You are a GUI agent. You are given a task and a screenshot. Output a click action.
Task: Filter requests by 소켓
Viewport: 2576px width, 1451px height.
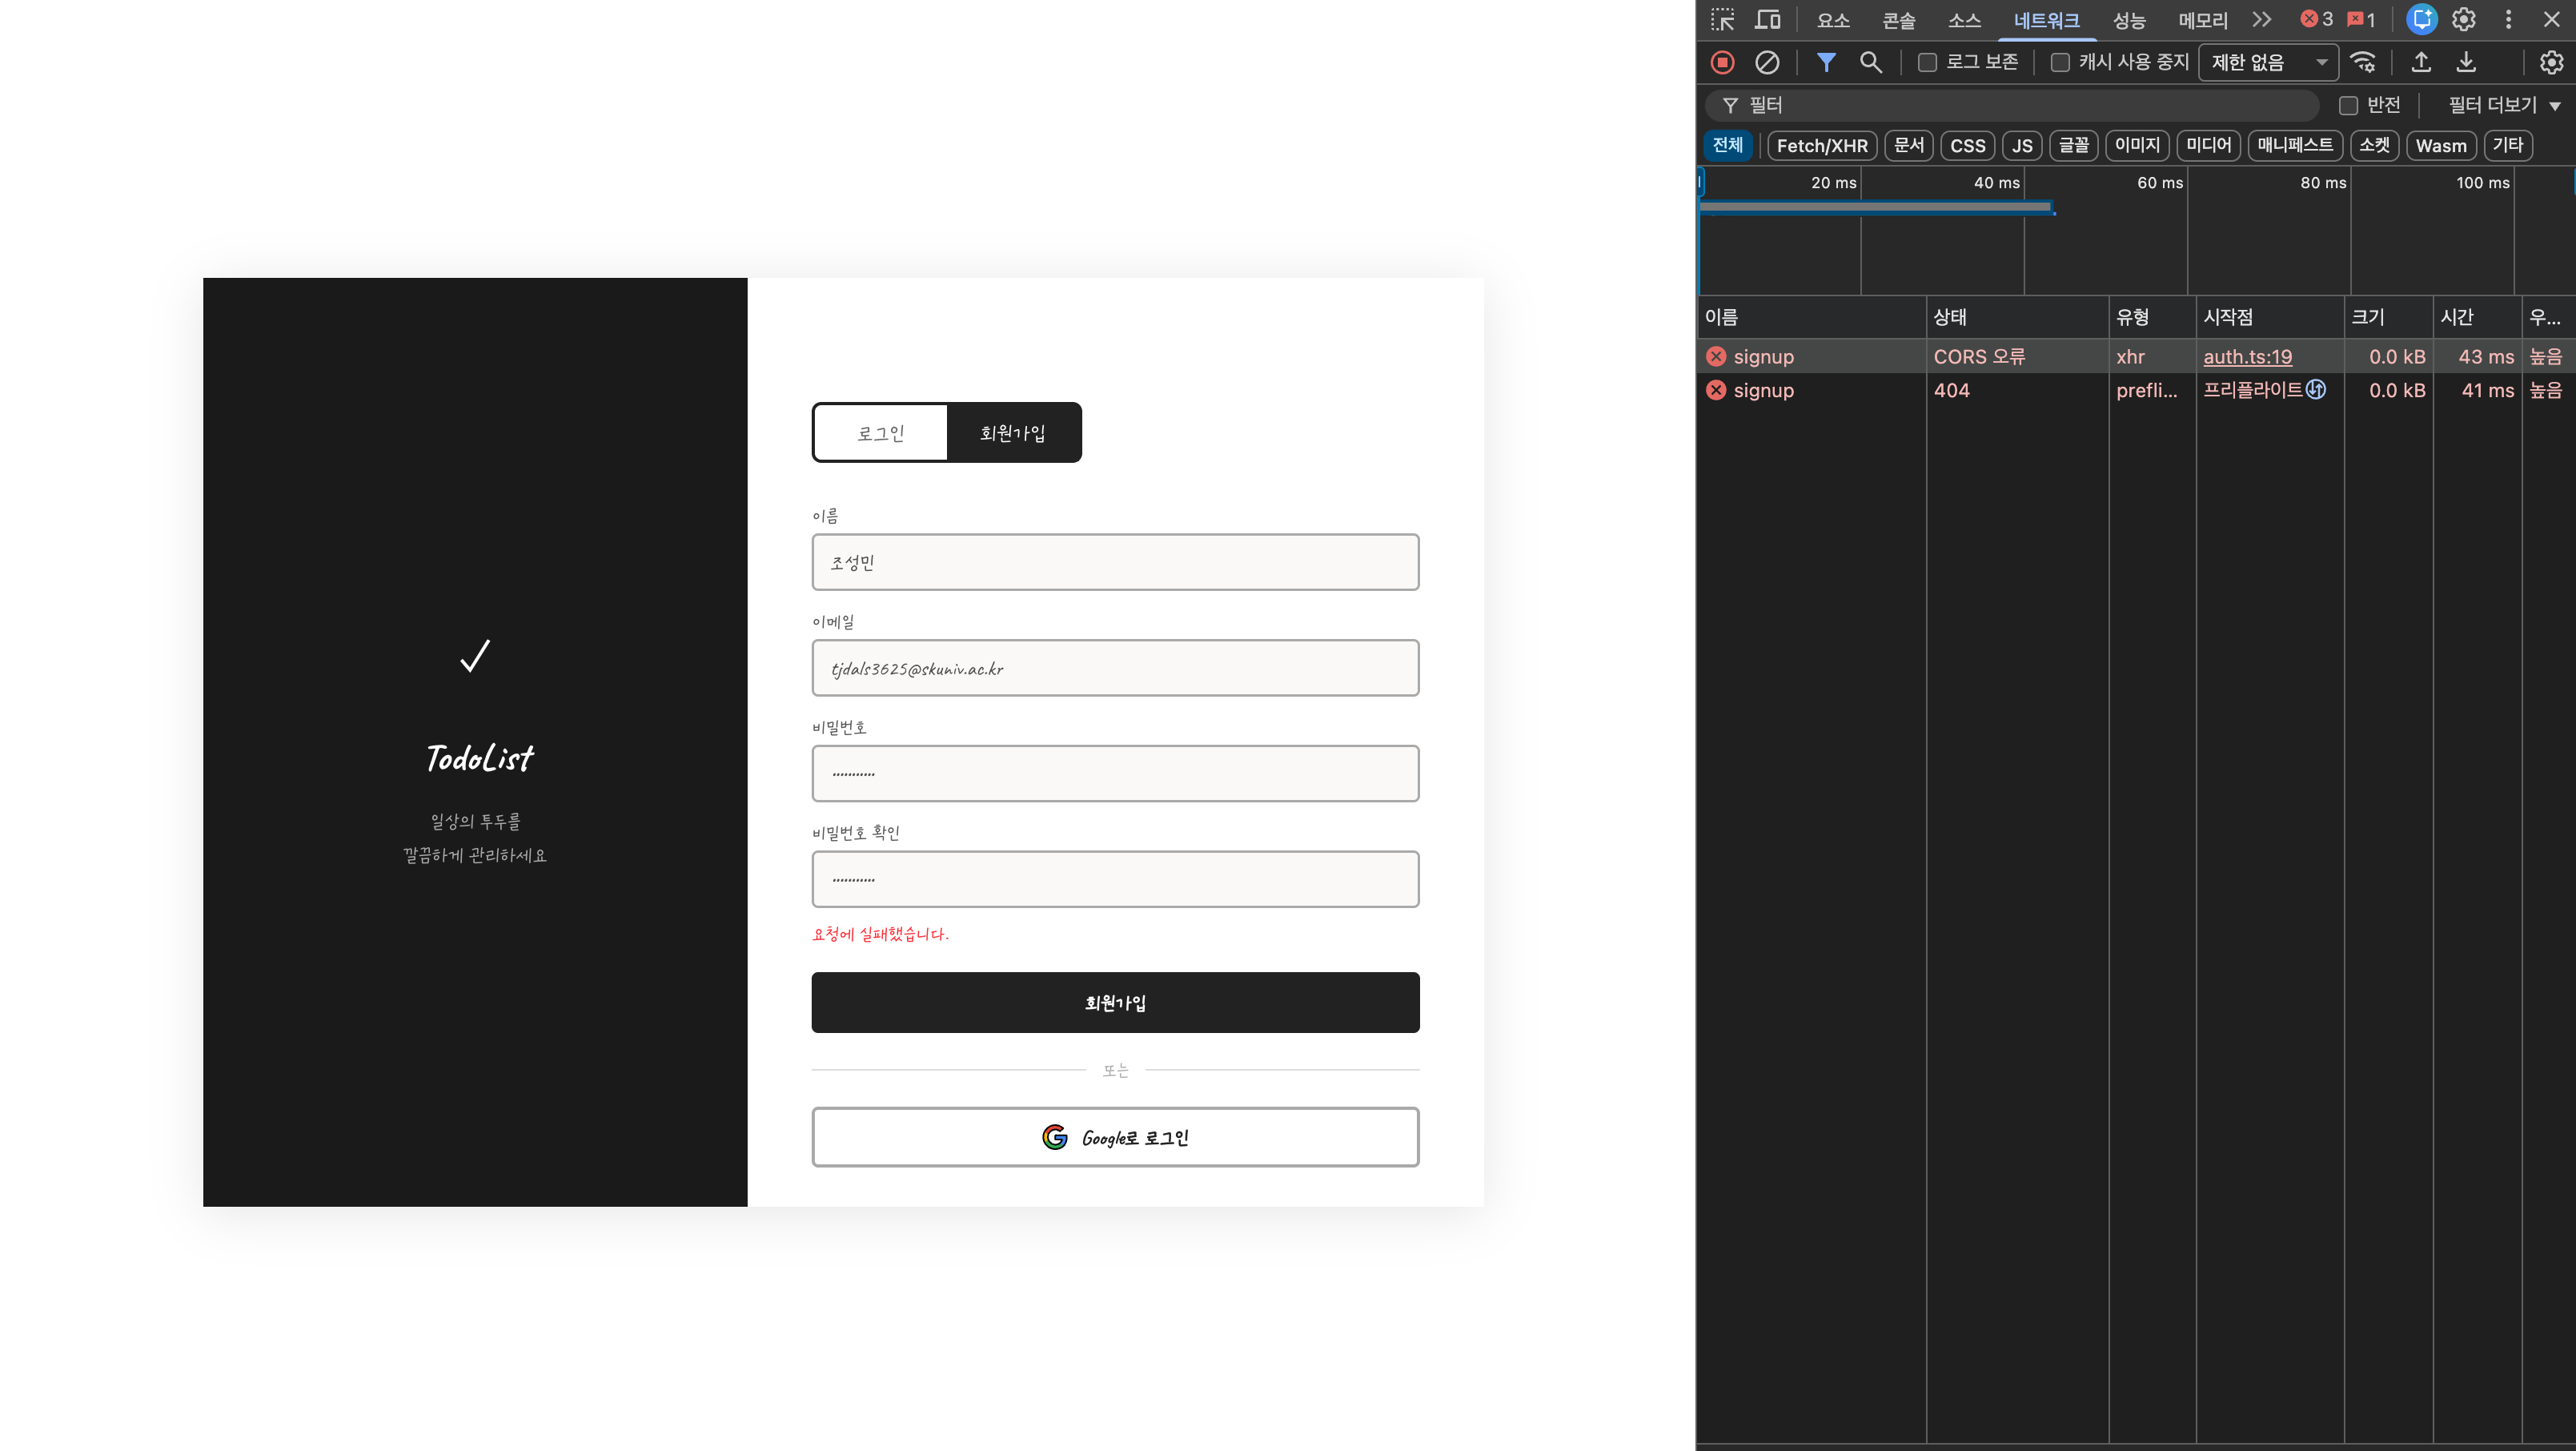click(2374, 145)
